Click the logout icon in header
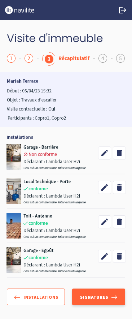This screenshot has width=132, height=319. [123, 10]
